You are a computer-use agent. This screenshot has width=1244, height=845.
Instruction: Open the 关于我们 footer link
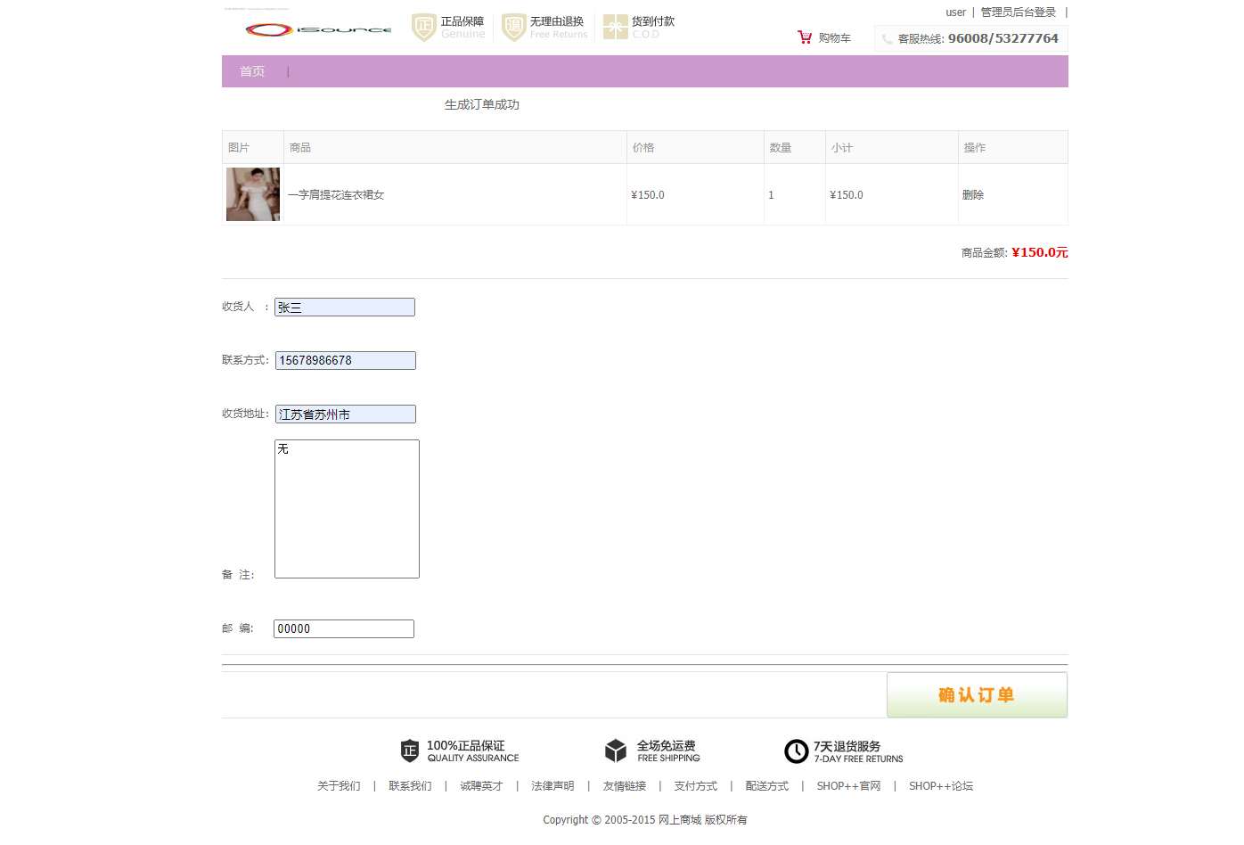tap(339, 786)
